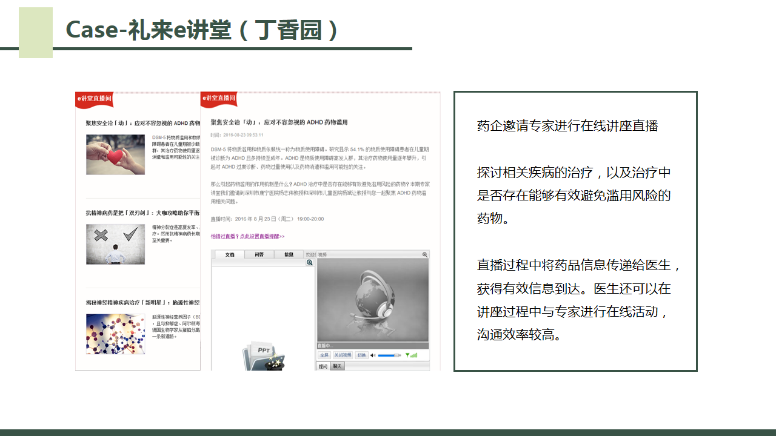
Task: Adjust the video volume slider
Action: (389, 355)
